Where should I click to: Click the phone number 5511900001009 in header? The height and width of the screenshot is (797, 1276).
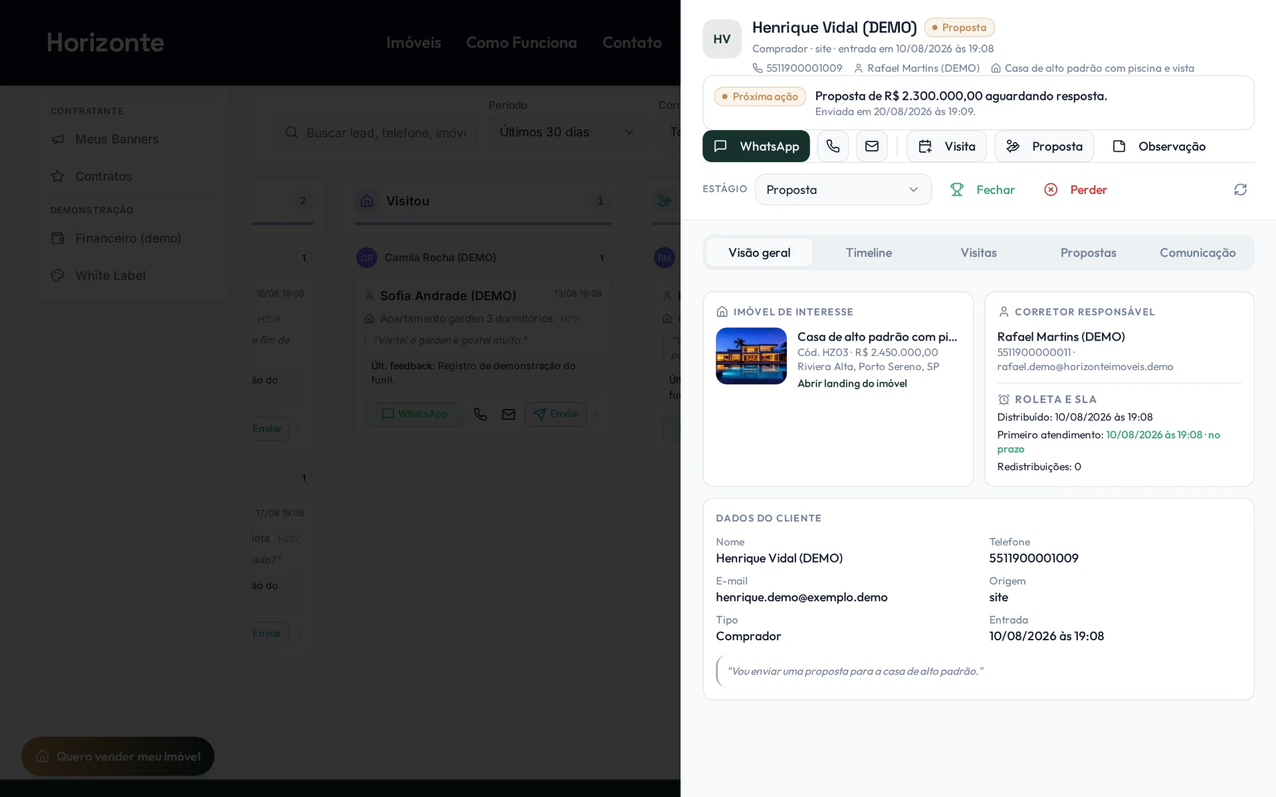pyautogui.click(x=804, y=68)
